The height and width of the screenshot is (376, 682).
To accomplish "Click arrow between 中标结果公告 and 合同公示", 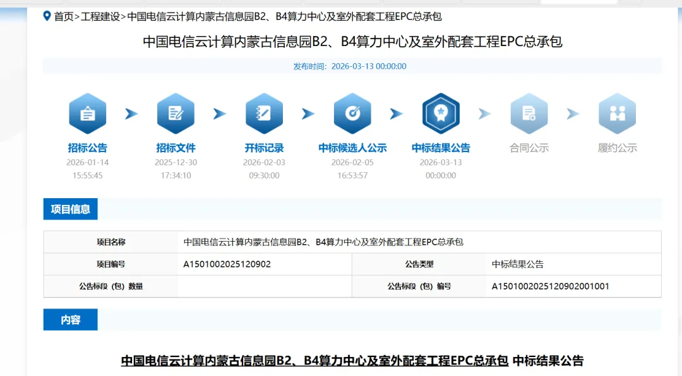I will point(484,114).
